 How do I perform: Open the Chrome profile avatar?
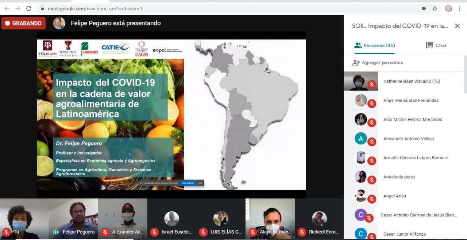pyautogui.click(x=448, y=8)
